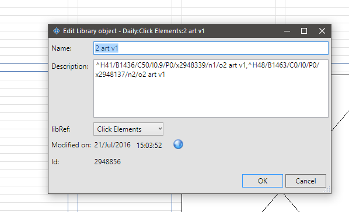Image resolution: width=349 pixels, height=212 pixels.
Task: Dismiss the dialog with Cancel
Action: coord(306,181)
